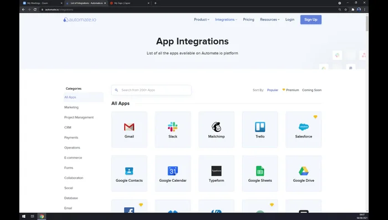The image size is (388, 220).
Task: Click Chrome icon in the taskbar
Action: (x=42, y=216)
